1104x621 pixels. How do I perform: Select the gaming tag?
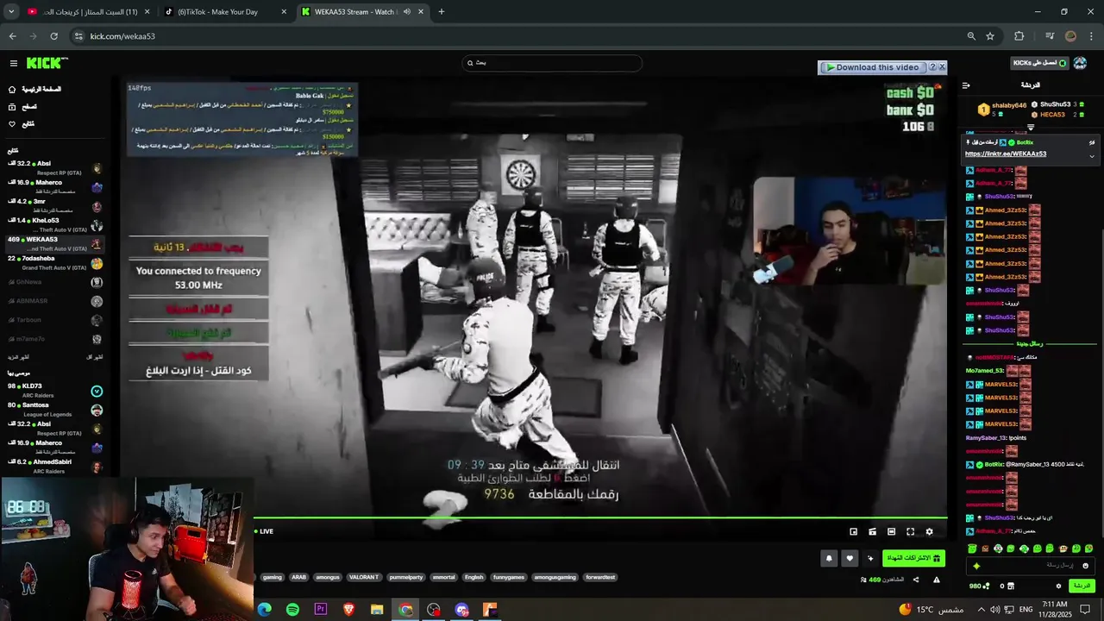point(273,577)
